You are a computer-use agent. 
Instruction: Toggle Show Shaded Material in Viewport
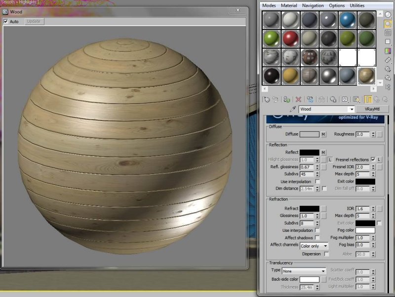click(x=356, y=100)
